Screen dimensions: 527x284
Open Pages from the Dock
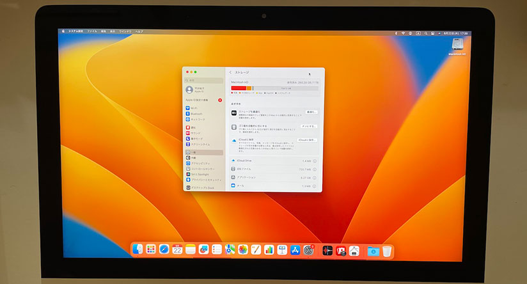point(256,249)
